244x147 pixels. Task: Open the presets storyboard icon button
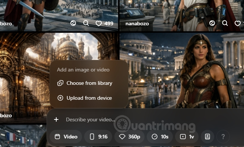tap(207, 137)
